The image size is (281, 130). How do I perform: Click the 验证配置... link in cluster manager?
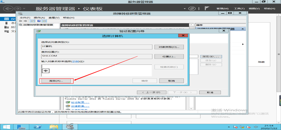80,102
